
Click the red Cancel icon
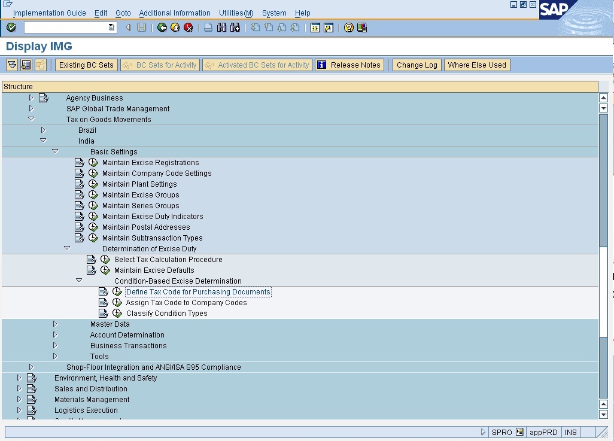[189, 28]
